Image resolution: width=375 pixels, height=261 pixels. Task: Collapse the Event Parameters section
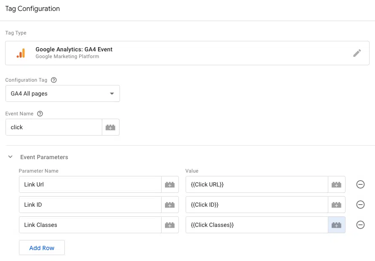(x=11, y=157)
